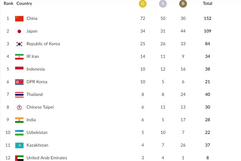This screenshot has height=161, width=241.
Task: Click the DPR Korea flag icon
Action: (x=19, y=82)
